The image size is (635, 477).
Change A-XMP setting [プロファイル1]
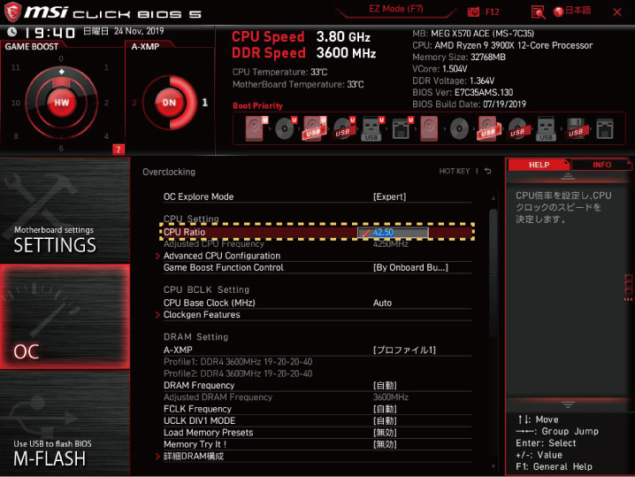point(317,350)
